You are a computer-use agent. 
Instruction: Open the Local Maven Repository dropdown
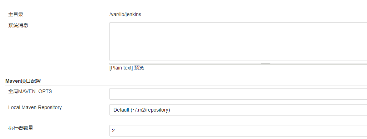238,110
